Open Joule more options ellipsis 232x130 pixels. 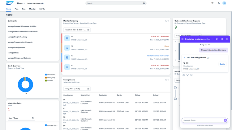tap(213, 39)
